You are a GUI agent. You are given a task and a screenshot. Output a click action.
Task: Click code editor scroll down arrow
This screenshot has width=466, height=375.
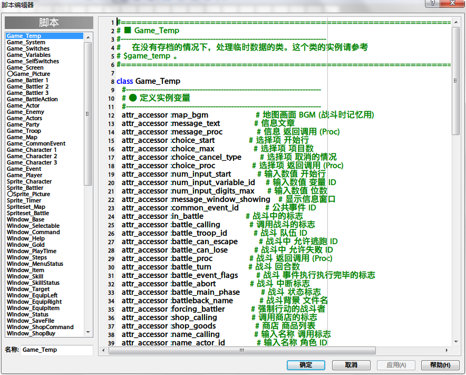click(456, 342)
